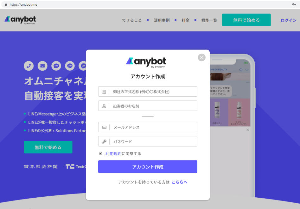The height and width of the screenshot is (209, 300).
Task: Click the email channel icon
Action: point(42,66)
